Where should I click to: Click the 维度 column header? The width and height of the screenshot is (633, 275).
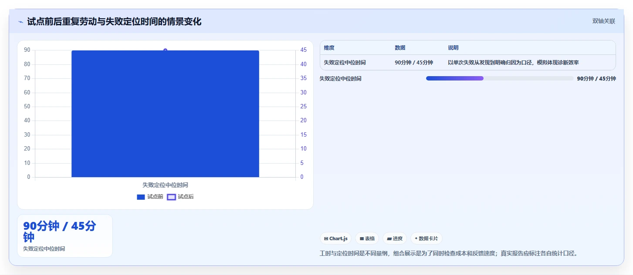pyautogui.click(x=329, y=48)
